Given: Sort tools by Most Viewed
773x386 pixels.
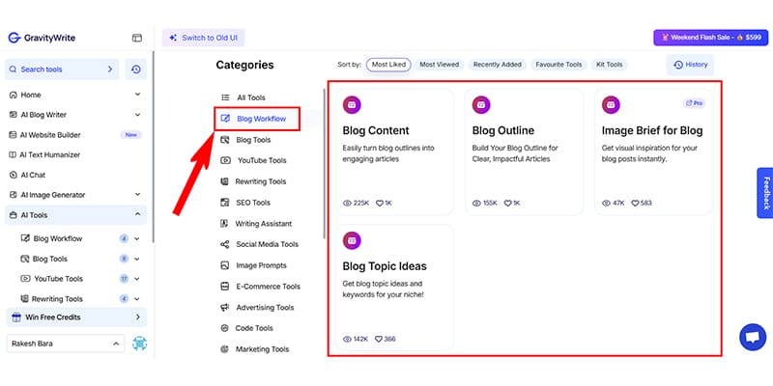Looking at the screenshot, I should pyautogui.click(x=439, y=65).
